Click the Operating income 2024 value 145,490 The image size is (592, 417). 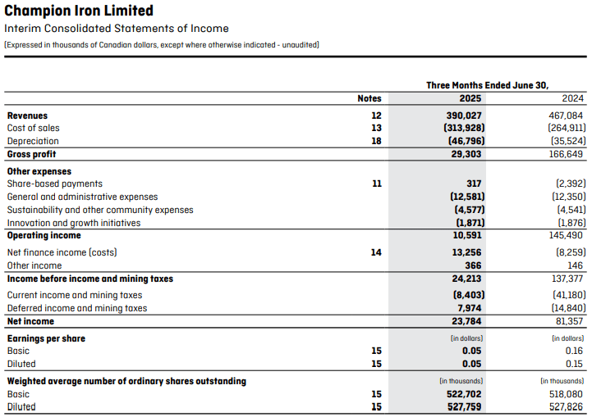[x=564, y=236]
